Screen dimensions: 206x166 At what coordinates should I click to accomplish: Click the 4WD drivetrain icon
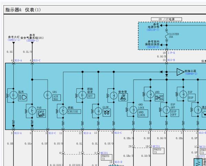coord(159,97)
